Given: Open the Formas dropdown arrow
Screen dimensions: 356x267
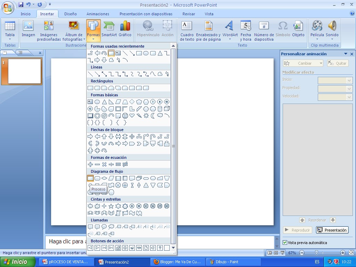Looking at the screenshot, I should [93, 39].
